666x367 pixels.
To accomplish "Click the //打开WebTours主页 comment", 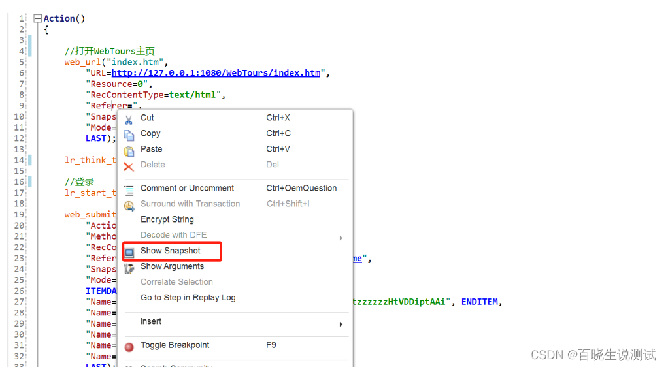I will [x=110, y=52].
